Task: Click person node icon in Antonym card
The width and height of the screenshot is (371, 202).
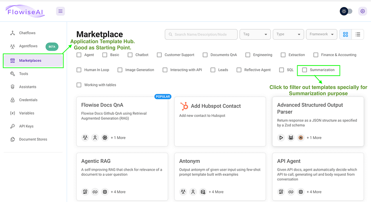Action: point(193,192)
